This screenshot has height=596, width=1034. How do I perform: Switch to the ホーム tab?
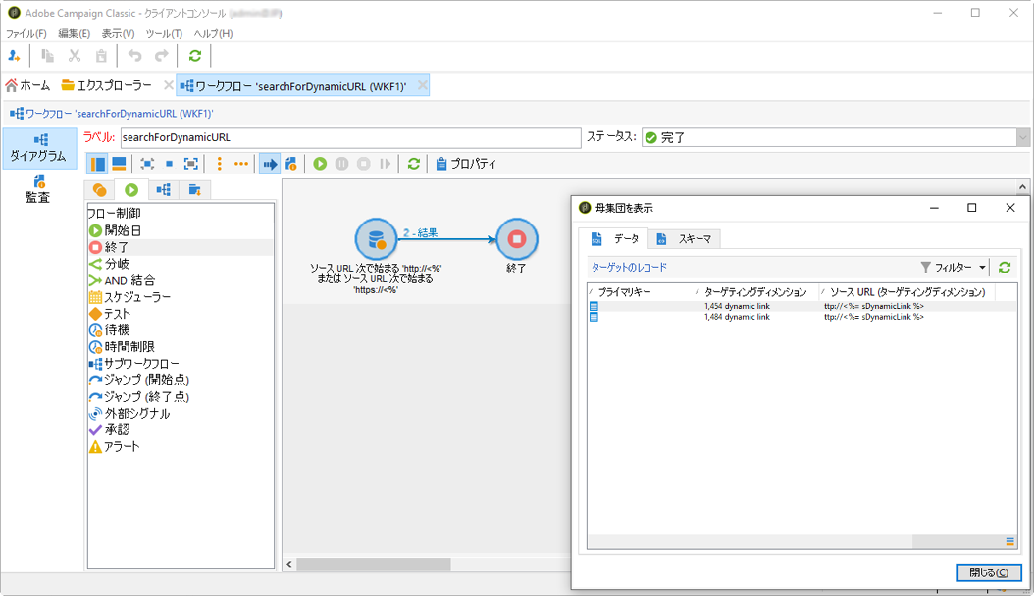pos(27,85)
